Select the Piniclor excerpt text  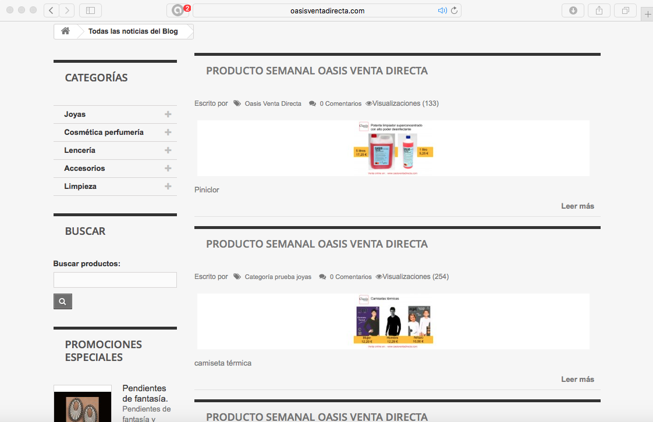click(207, 190)
